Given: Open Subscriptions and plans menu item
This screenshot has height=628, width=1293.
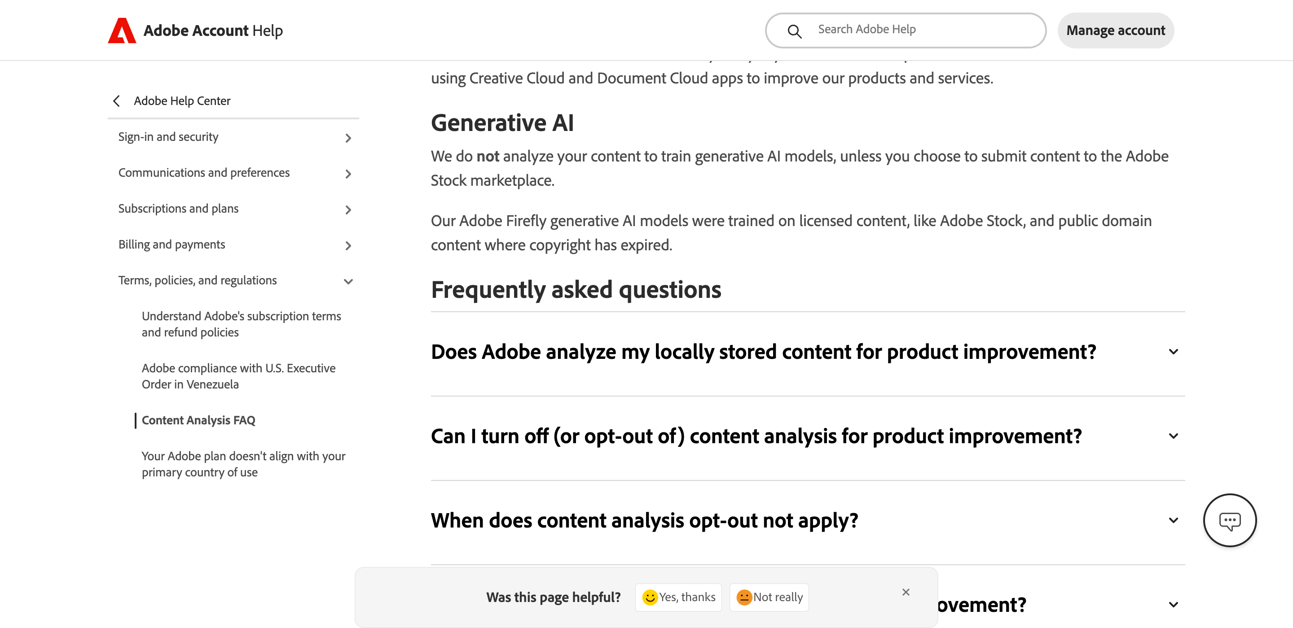Looking at the screenshot, I should click(x=178, y=209).
